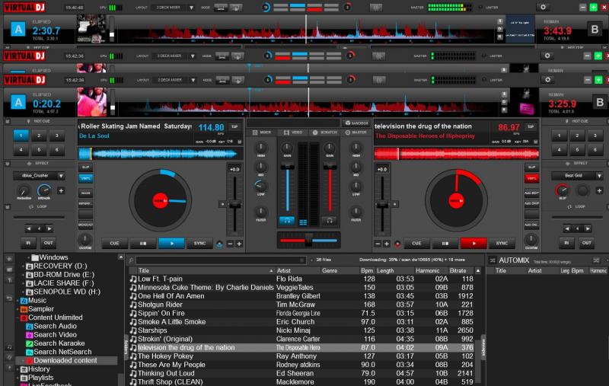
Task: Click the CUE button on right deck
Action: pos(416,244)
